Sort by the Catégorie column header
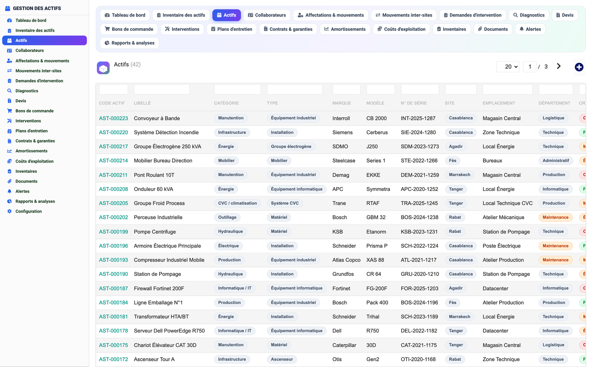This screenshot has height=367, width=594. click(x=227, y=103)
